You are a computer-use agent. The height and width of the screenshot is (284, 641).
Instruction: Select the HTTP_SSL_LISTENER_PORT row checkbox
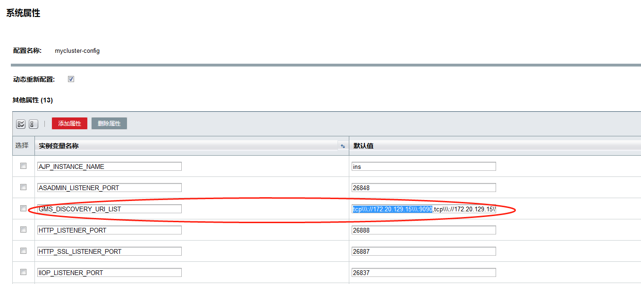pyautogui.click(x=23, y=251)
